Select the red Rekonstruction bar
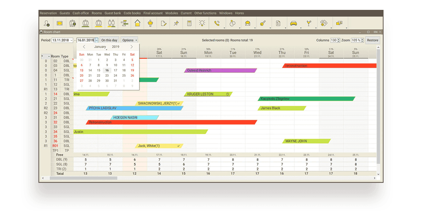Image resolution: width=422 pixels, height=211 pixels. coord(172,122)
